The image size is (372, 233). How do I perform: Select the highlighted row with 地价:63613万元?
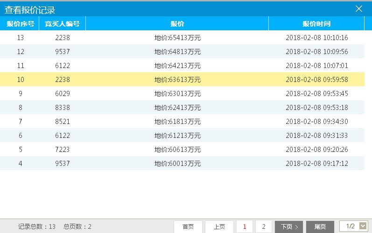tap(177, 80)
